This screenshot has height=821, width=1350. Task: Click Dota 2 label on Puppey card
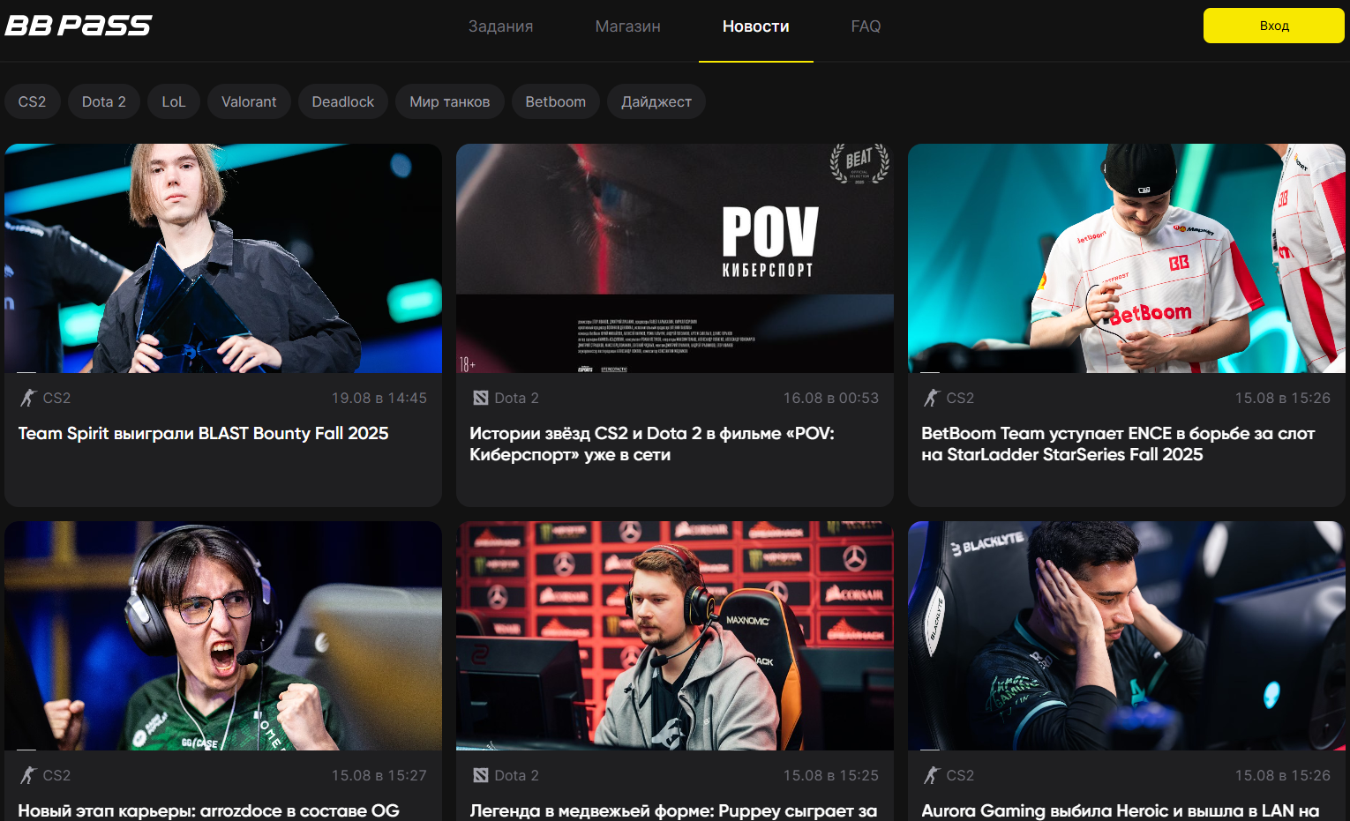click(x=516, y=776)
